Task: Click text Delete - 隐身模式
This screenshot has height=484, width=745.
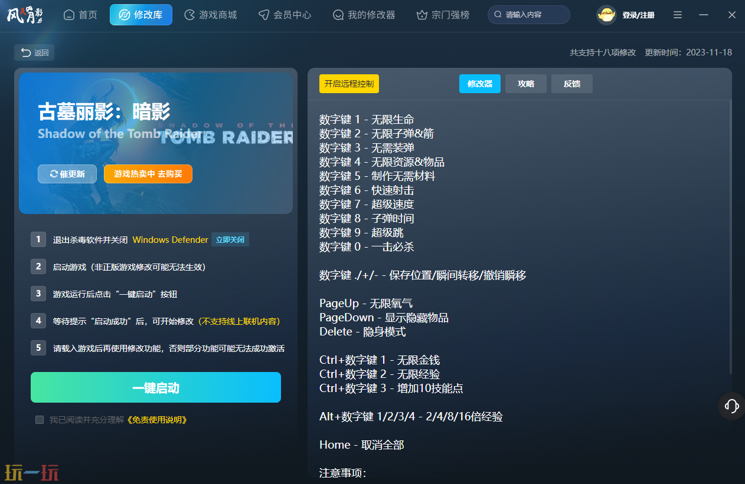Action: (x=362, y=332)
